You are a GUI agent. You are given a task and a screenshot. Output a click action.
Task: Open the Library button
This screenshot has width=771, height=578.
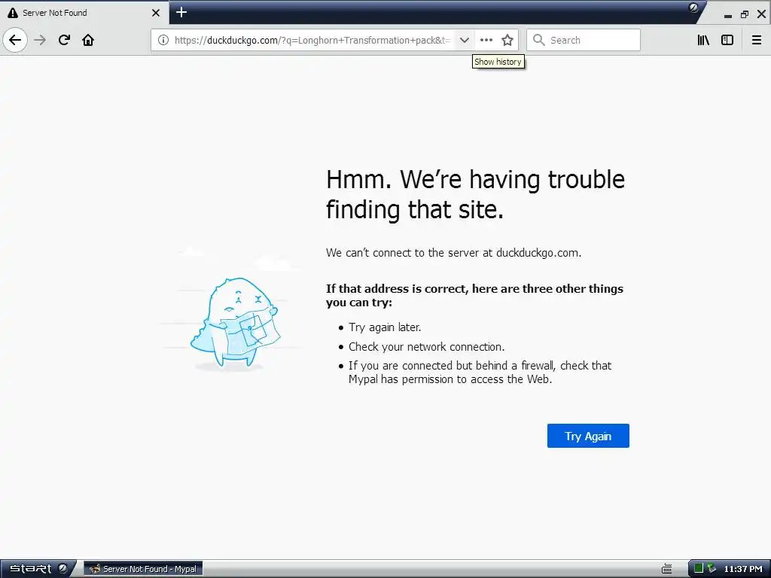click(704, 40)
